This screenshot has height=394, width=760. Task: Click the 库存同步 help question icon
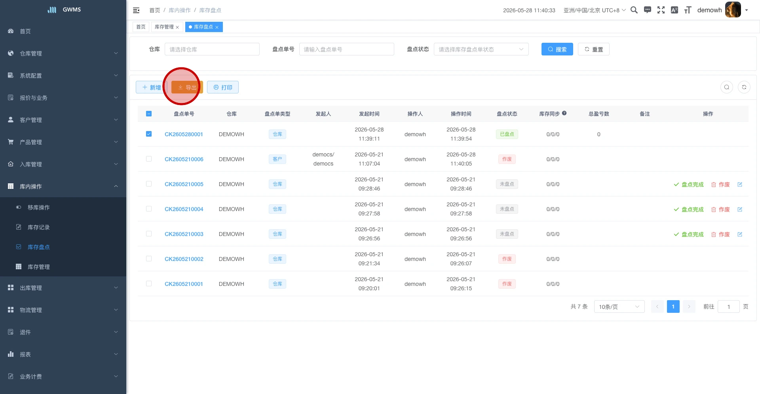click(564, 113)
